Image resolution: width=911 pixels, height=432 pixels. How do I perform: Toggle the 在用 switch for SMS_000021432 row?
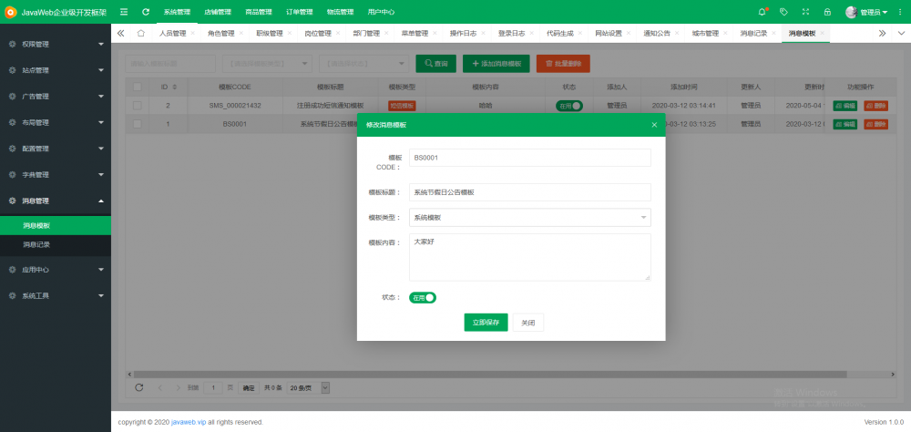(x=568, y=106)
